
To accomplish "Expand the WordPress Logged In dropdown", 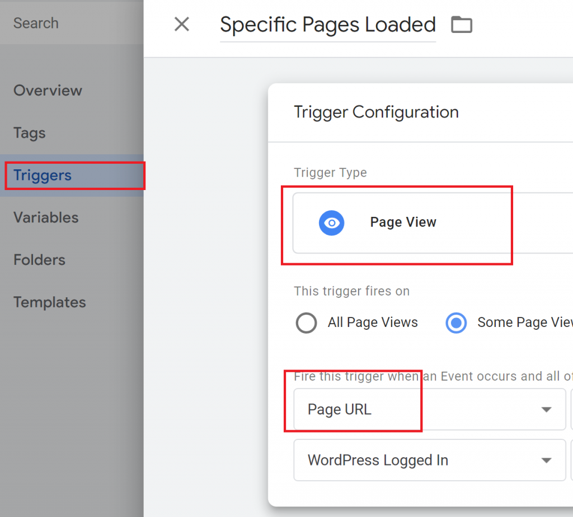I will click(430, 460).
